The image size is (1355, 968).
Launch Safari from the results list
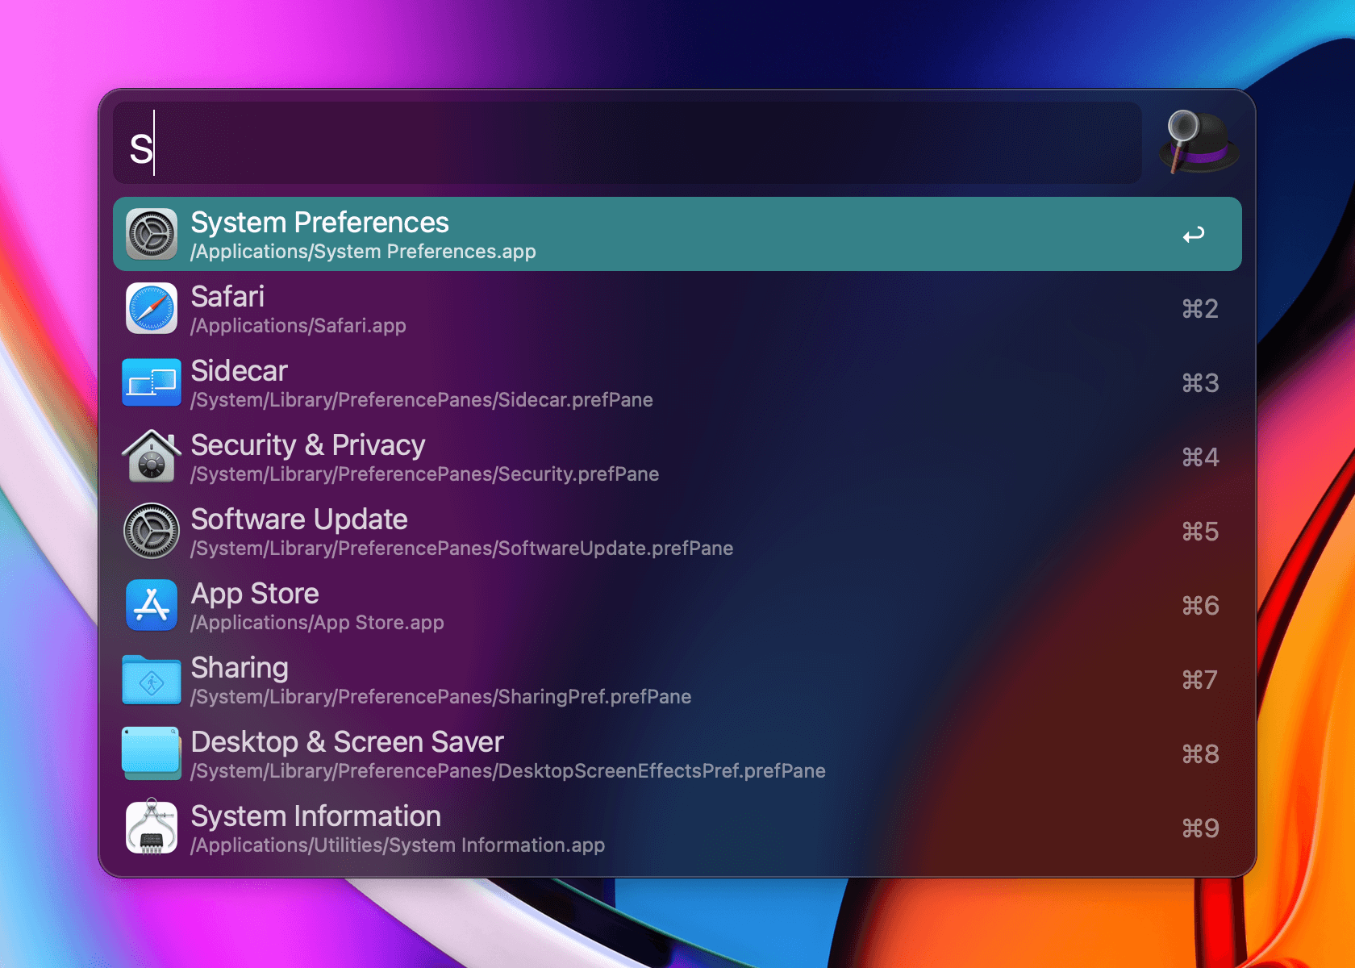[x=484, y=308]
